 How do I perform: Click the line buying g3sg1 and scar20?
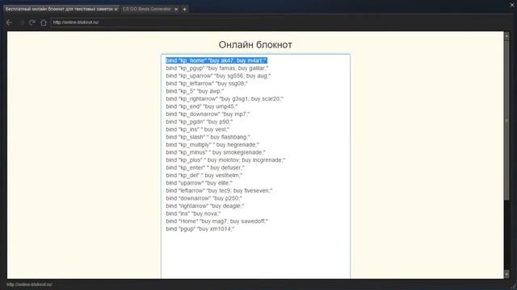(225, 98)
